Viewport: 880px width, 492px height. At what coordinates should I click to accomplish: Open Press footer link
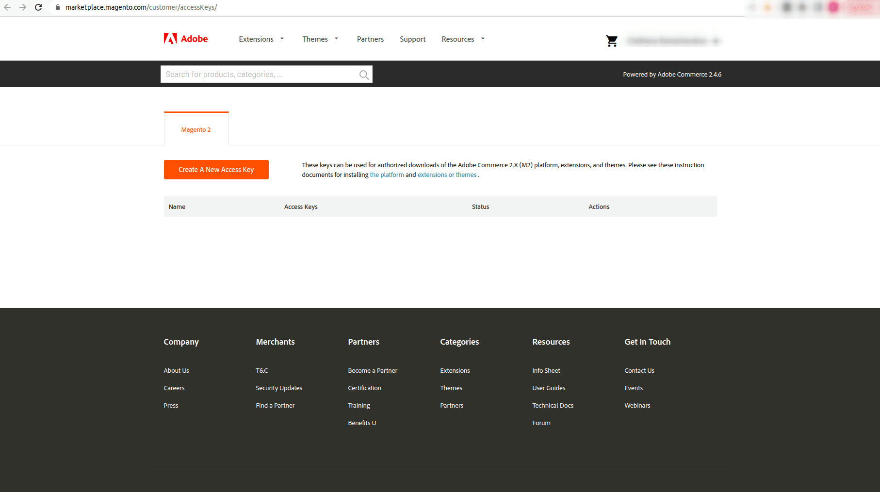171,406
